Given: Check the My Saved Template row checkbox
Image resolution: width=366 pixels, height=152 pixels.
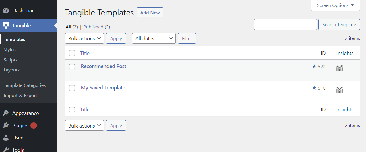Looking at the screenshot, I should 72,88.
